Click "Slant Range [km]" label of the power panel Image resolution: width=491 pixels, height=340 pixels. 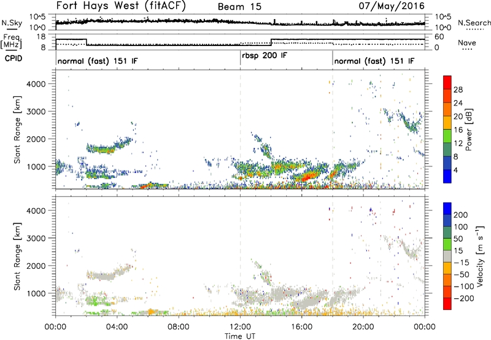[x=17, y=129]
